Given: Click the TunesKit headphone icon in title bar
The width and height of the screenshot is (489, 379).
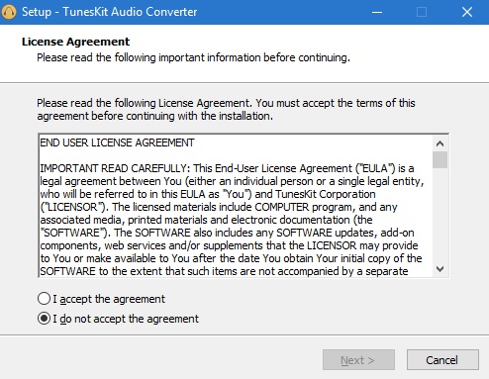Looking at the screenshot, I should [x=9, y=12].
